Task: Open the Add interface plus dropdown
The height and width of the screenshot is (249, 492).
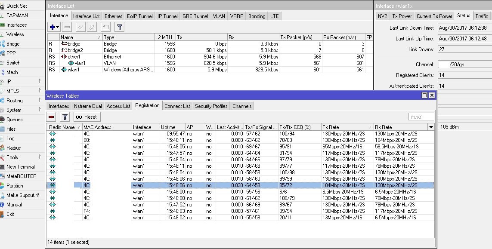Action: click(54, 27)
